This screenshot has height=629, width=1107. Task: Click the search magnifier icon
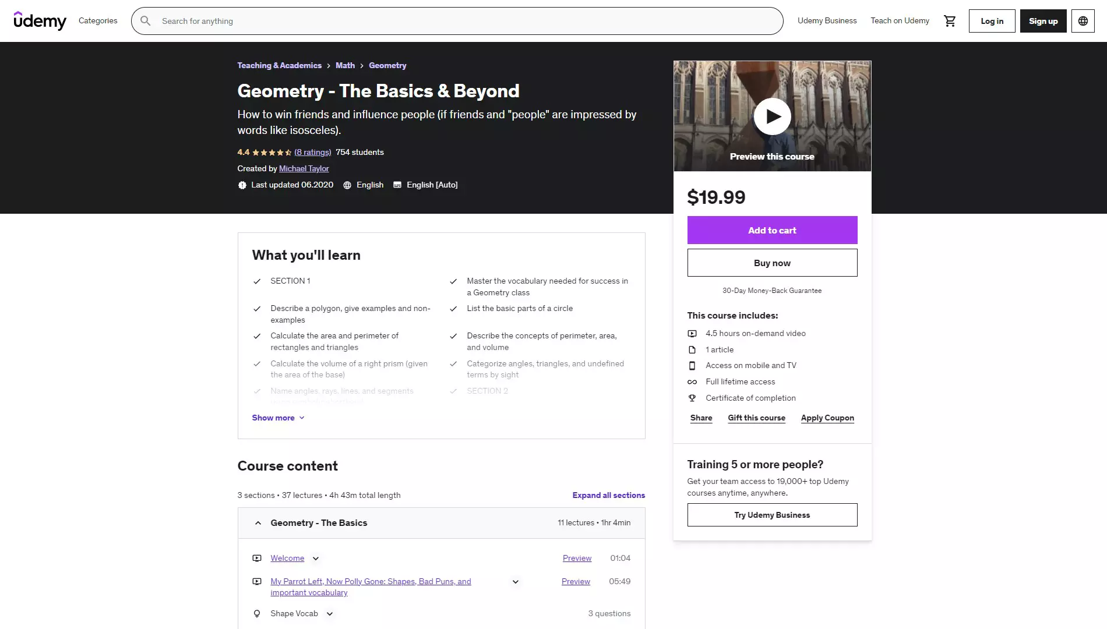146,20
